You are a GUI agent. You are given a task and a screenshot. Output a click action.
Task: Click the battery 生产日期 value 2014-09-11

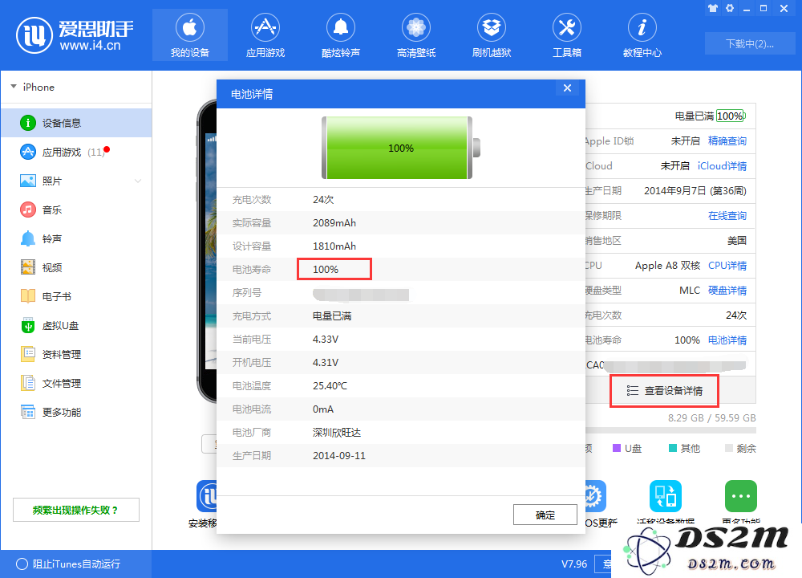pyautogui.click(x=339, y=456)
